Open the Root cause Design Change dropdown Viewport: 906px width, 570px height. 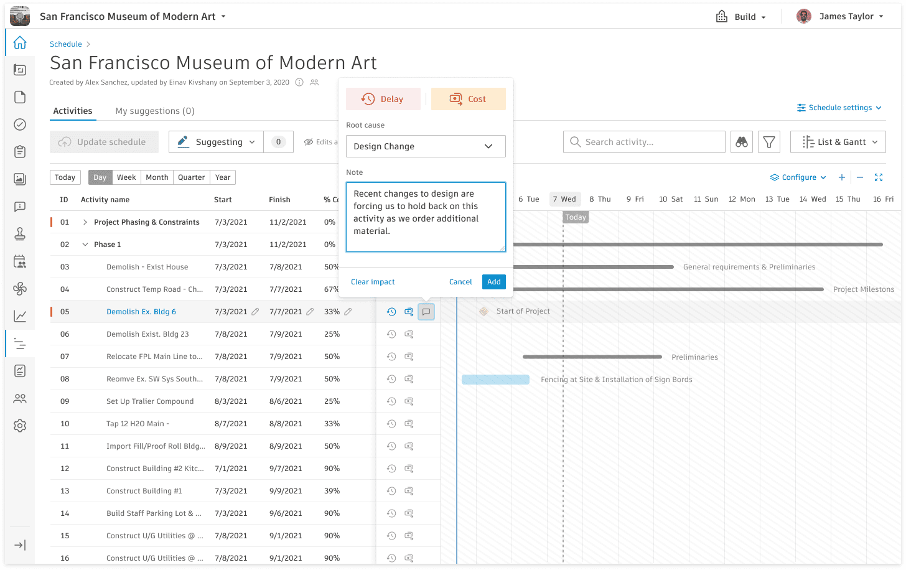coord(426,146)
